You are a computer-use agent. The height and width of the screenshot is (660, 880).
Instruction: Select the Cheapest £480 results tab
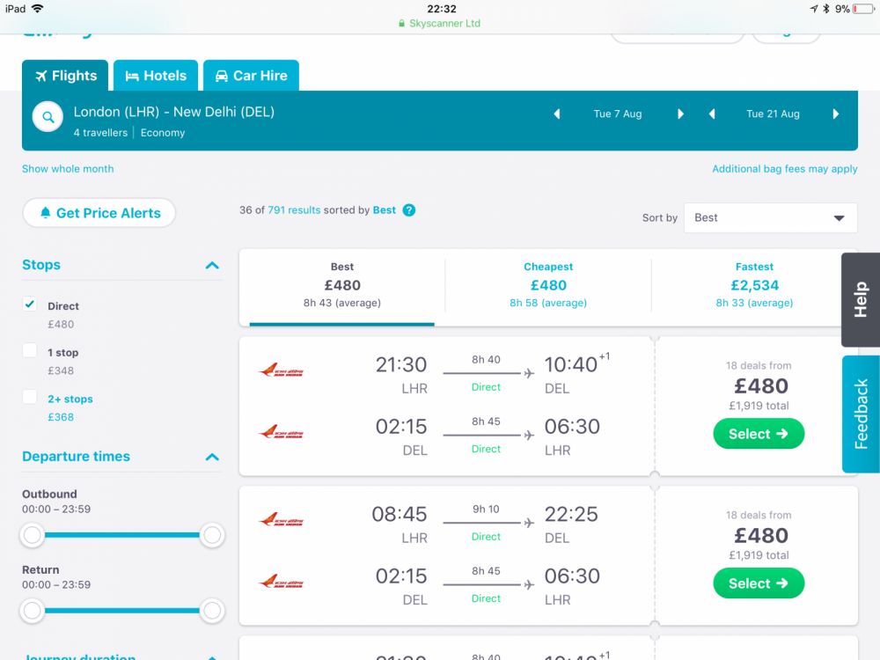coord(548,285)
